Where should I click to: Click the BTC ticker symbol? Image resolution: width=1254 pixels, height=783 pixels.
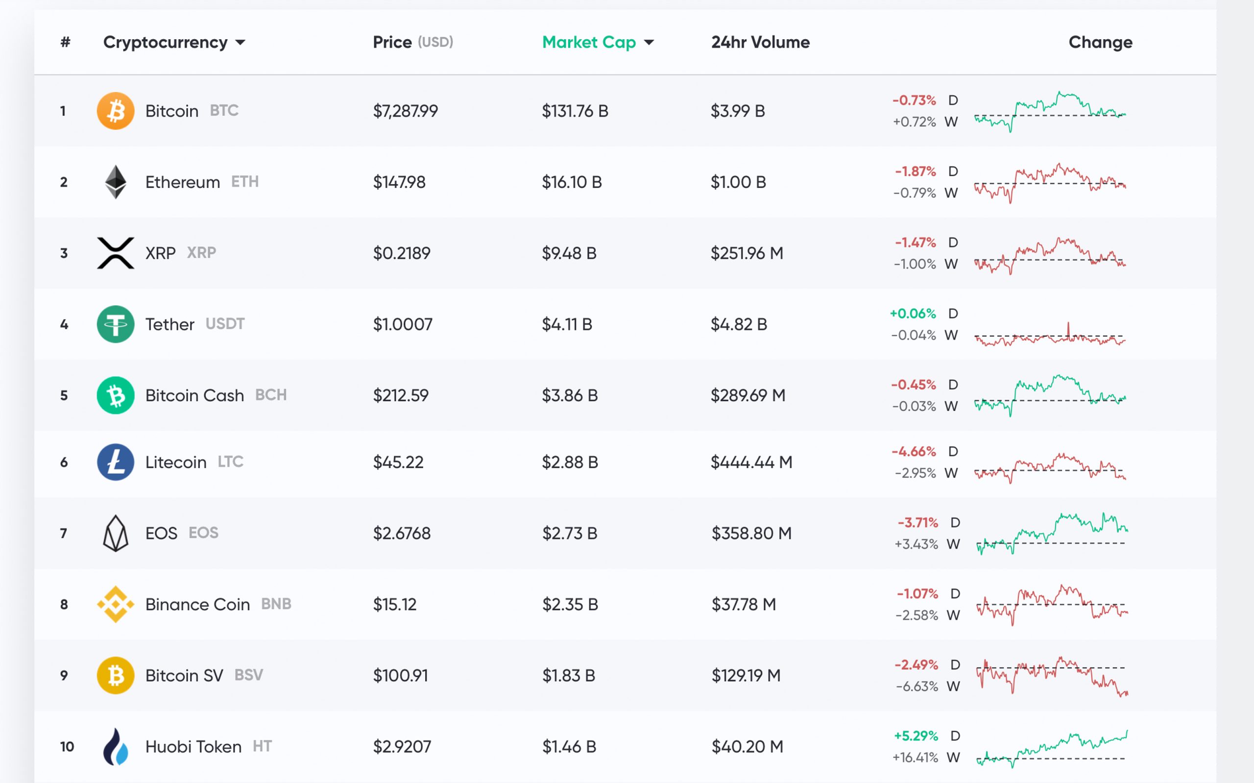[x=224, y=110]
